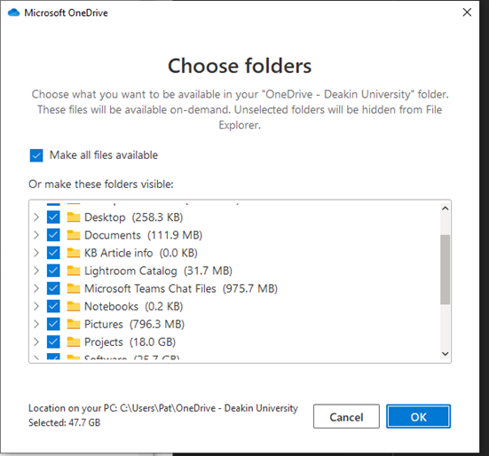The width and height of the screenshot is (489, 456).
Task: Click the Microsoft Teams Chat Files folder icon
Action: click(x=74, y=288)
